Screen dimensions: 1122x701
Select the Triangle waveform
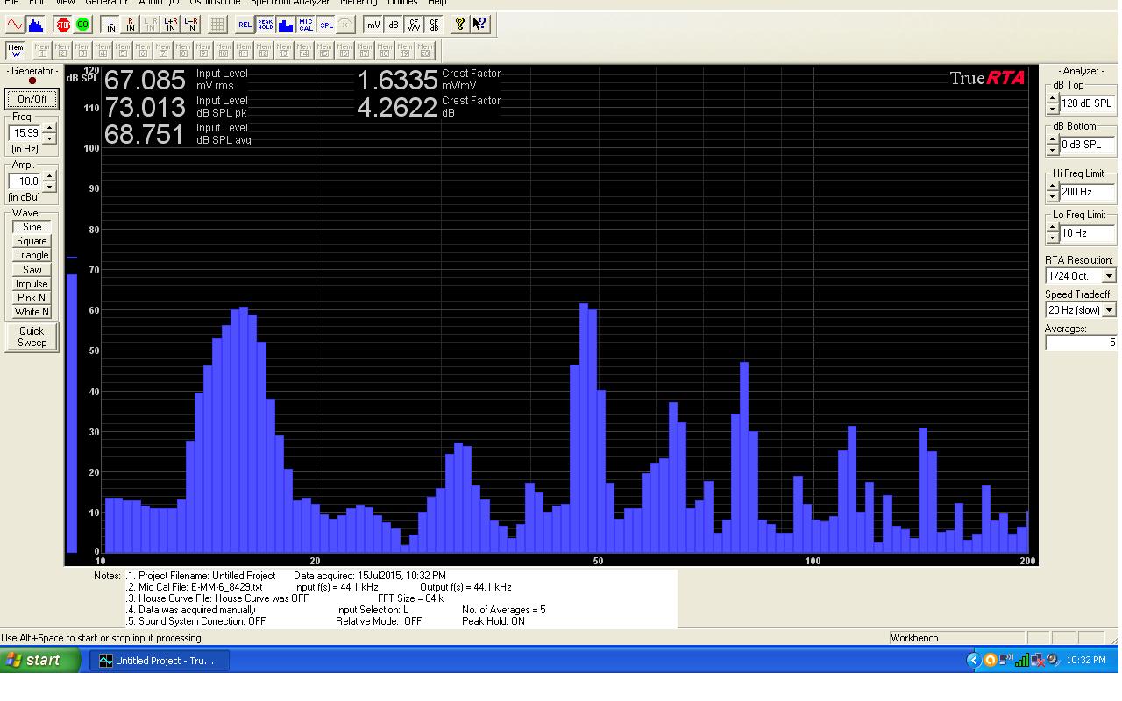[x=32, y=255]
